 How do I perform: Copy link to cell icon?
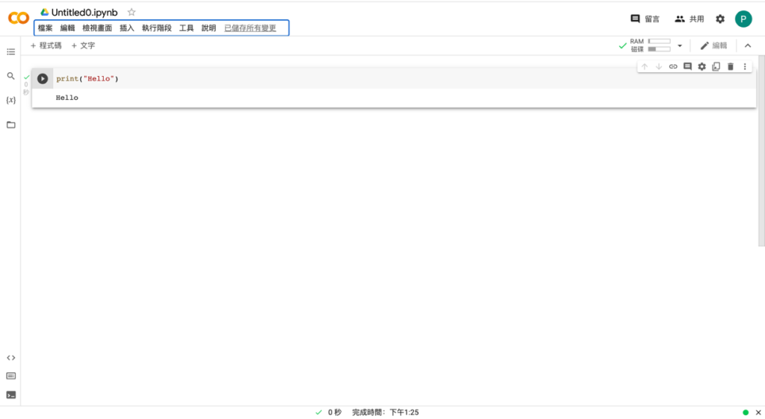coord(673,66)
